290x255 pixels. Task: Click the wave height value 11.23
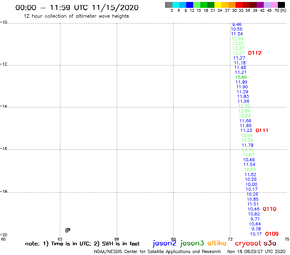[x=246, y=130]
